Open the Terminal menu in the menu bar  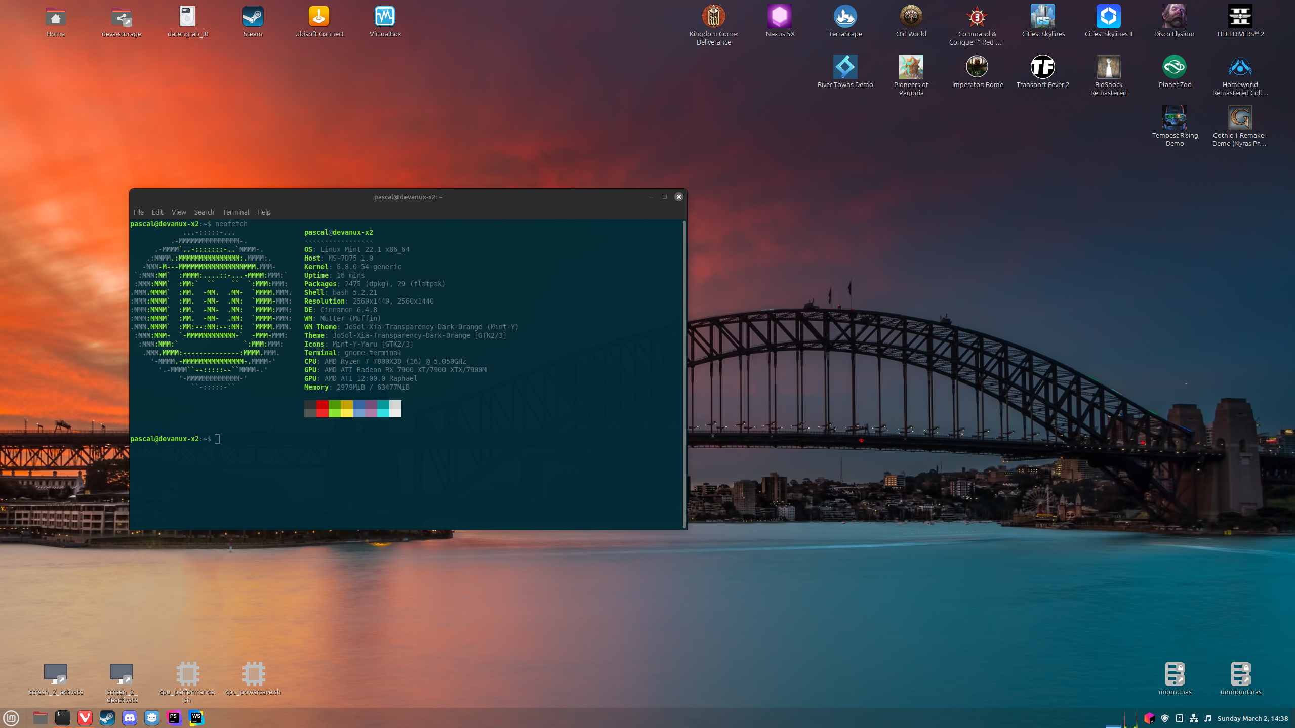point(235,212)
